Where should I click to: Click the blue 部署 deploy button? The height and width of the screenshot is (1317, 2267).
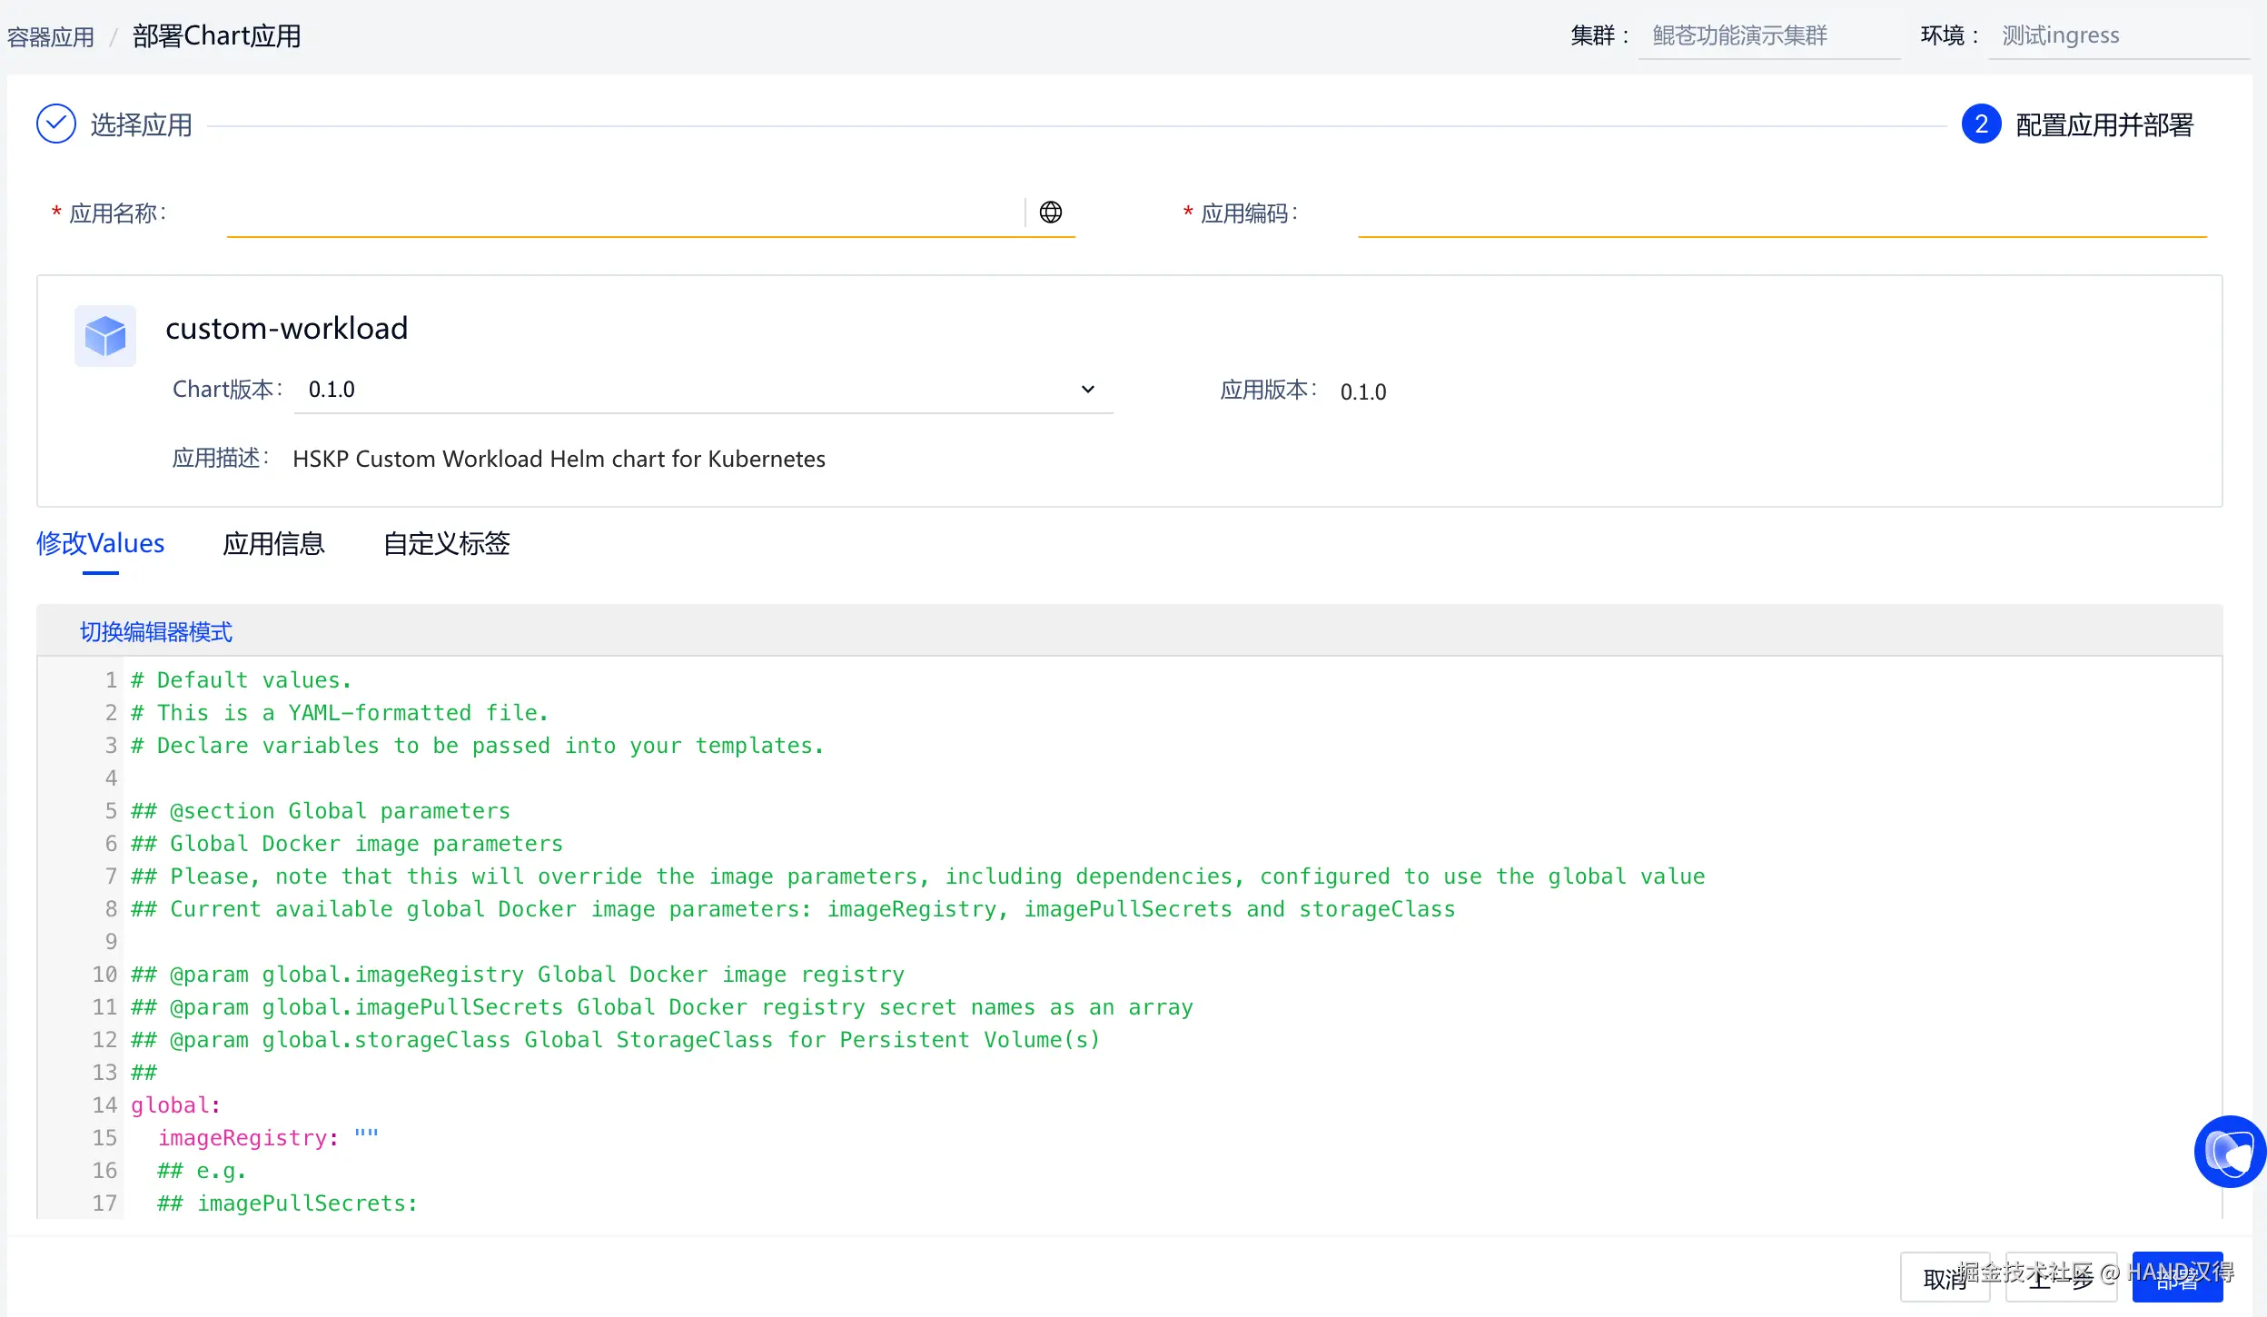click(x=2176, y=1278)
